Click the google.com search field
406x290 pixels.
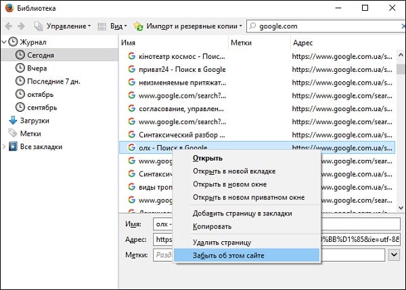click(325, 26)
